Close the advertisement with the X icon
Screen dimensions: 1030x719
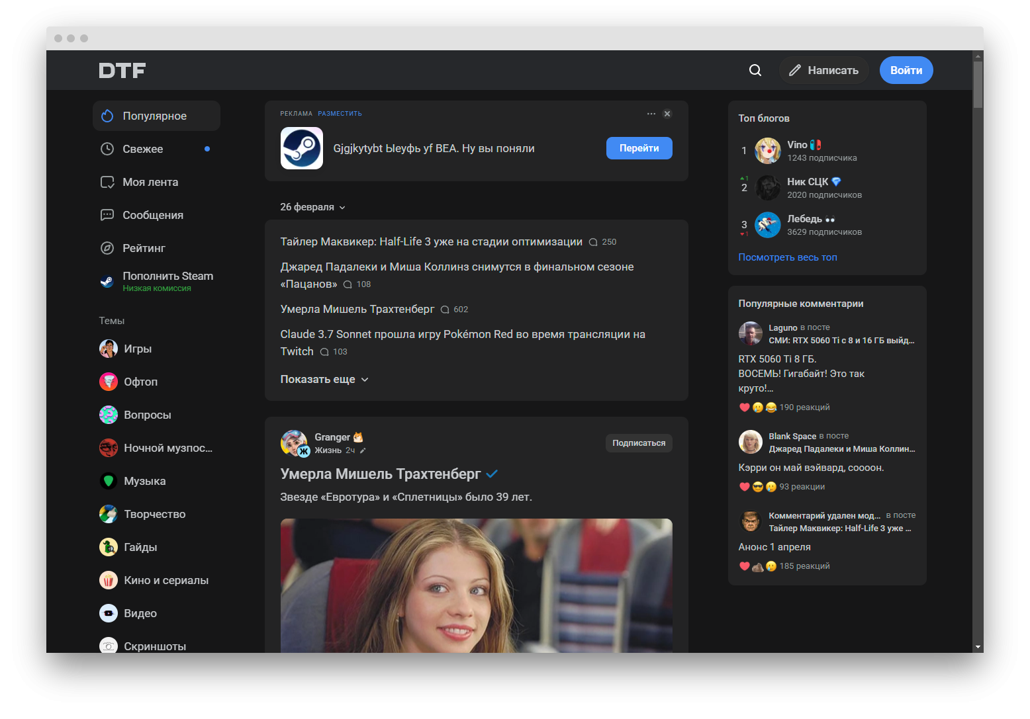tap(667, 114)
